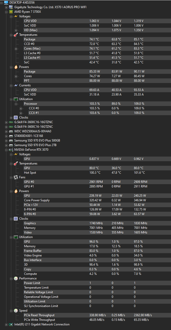171x330 pixels.
Task: Collapse the Processor utilization node
Action: click(x=16, y=104)
